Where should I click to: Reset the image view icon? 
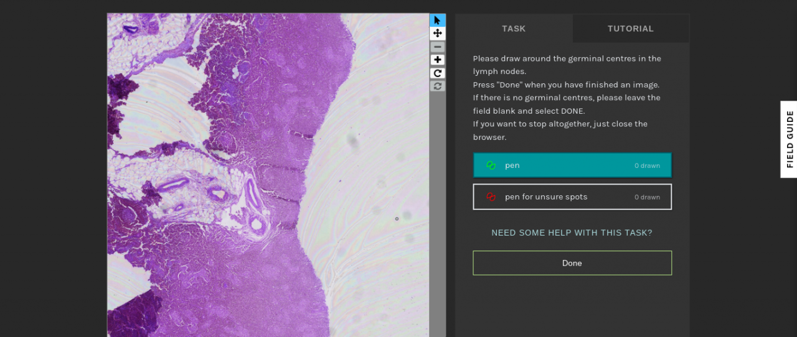[438, 86]
